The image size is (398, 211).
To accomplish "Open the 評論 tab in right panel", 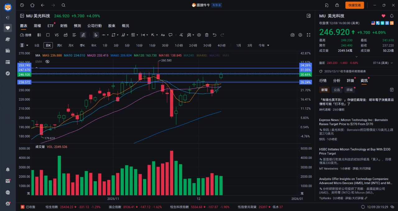I will point(350,81).
